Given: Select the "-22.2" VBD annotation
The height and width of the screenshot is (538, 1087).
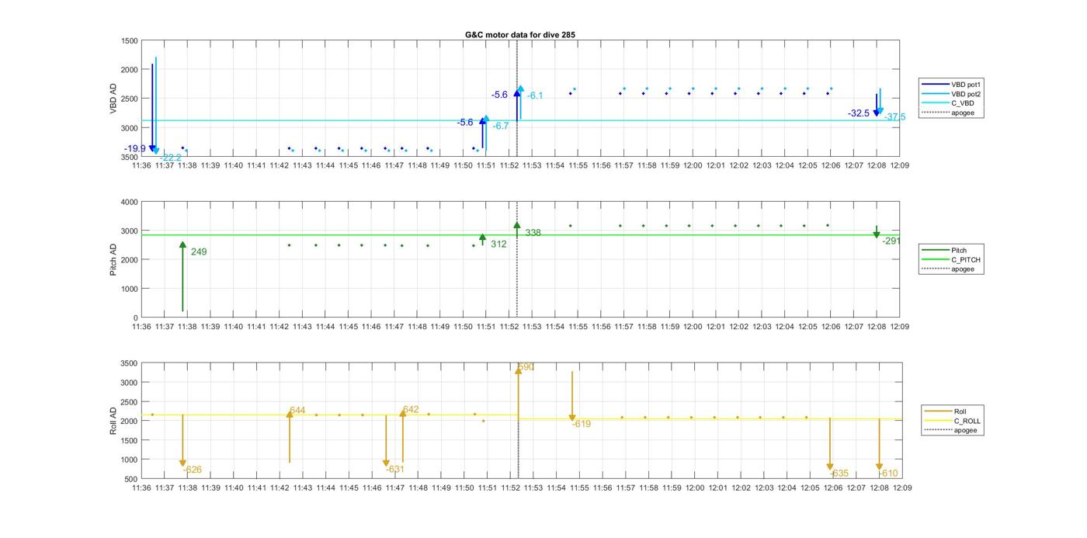Looking at the screenshot, I should (x=171, y=158).
